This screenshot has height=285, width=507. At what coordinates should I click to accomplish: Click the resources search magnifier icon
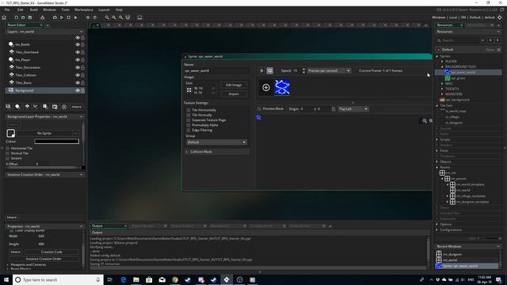439,40
